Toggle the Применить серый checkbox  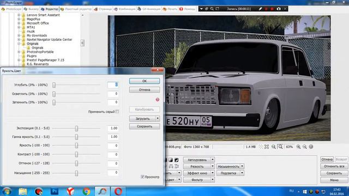[x=117, y=112]
